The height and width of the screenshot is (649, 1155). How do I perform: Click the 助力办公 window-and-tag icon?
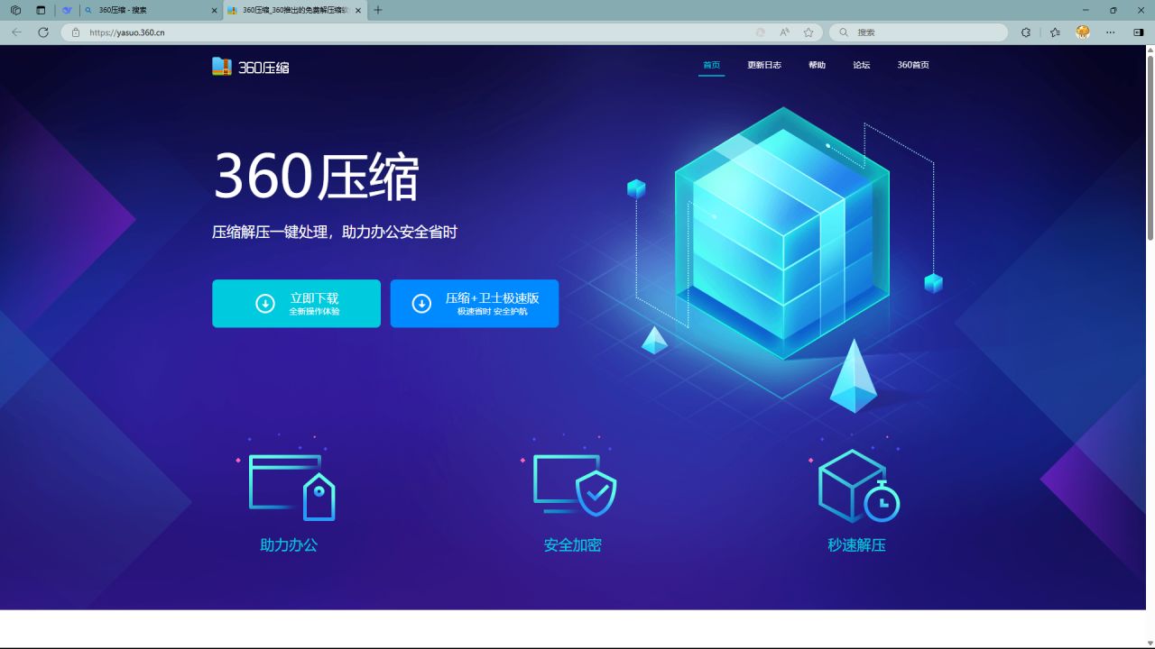pyautogui.click(x=291, y=487)
